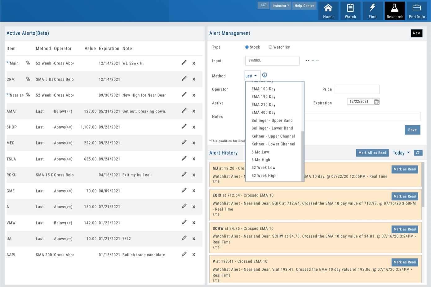Open the Find lightning icon
The image size is (431, 287).
click(372, 11)
